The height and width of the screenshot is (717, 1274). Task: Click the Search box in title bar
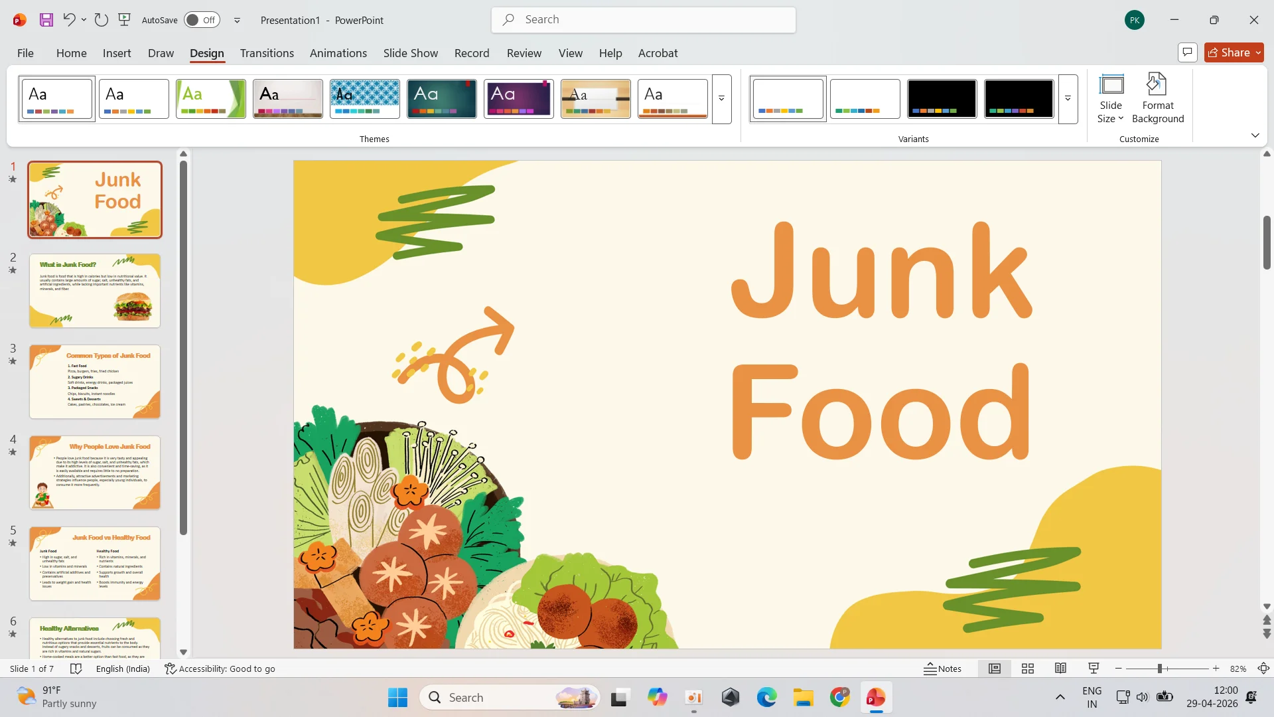(x=644, y=20)
